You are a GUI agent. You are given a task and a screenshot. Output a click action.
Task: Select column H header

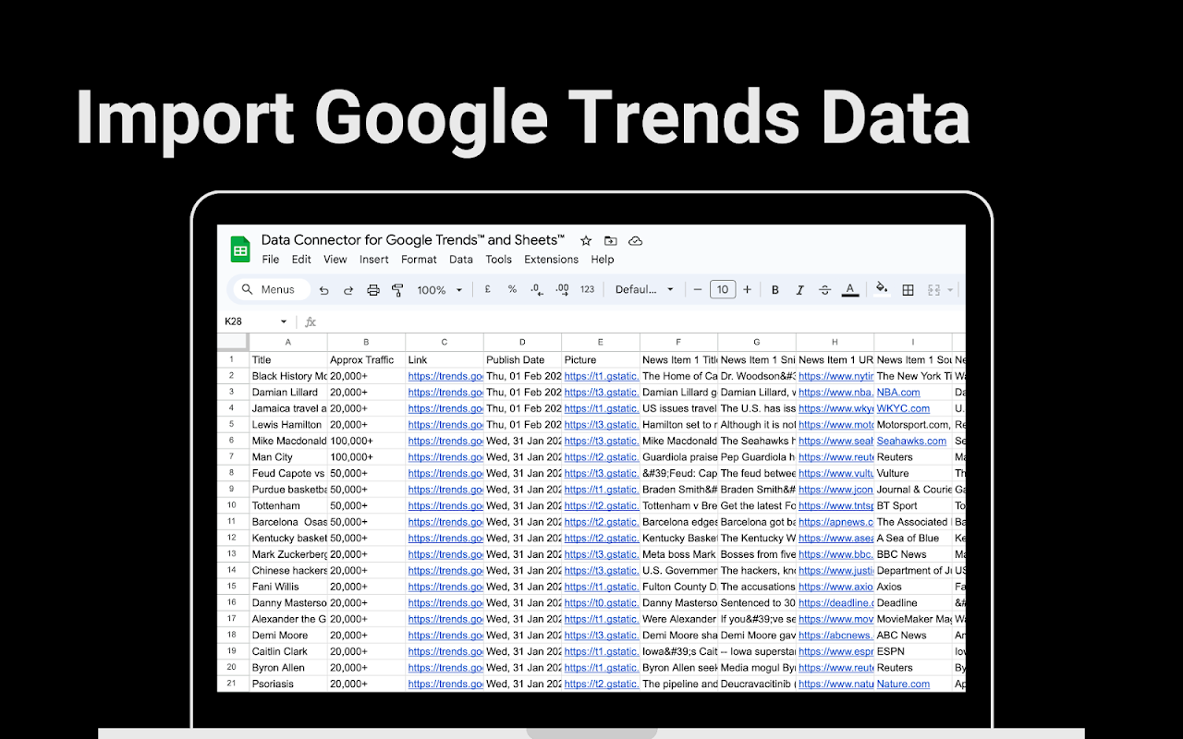click(x=835, y=342)
